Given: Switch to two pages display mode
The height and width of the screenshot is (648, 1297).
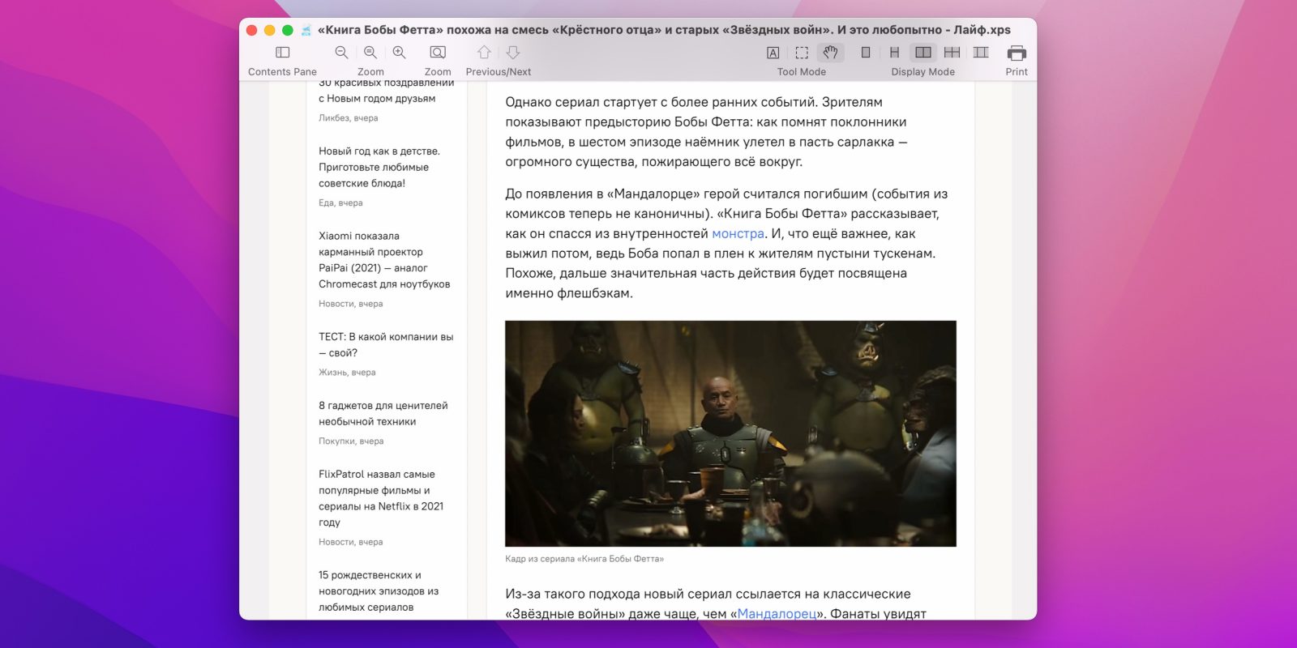Looking at the screenshot, I should [x=923, y=53].
